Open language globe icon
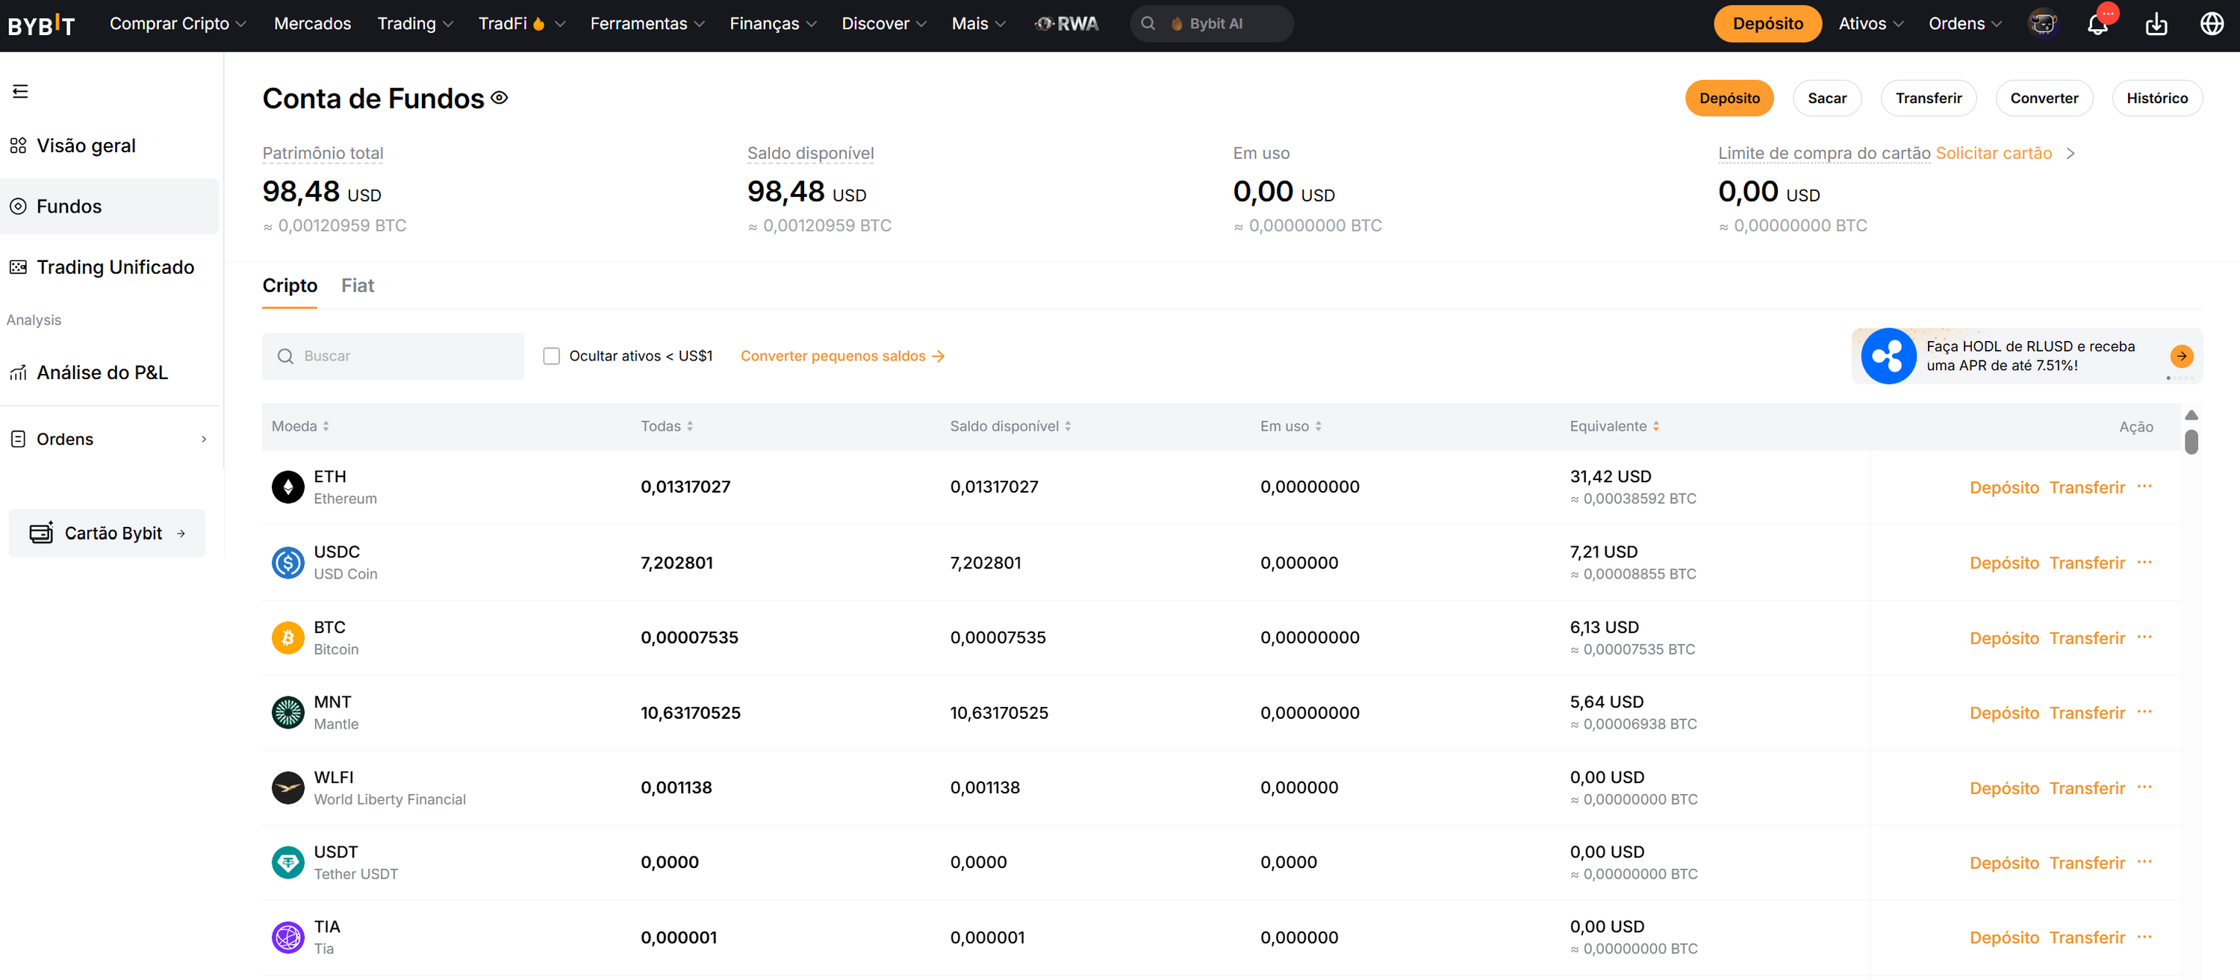This screenshot has width=2240, height=980. 2212,23
